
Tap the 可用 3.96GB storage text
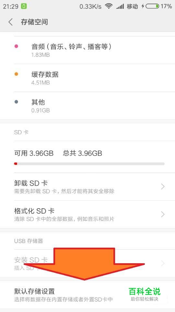click(x=34, y=153)
